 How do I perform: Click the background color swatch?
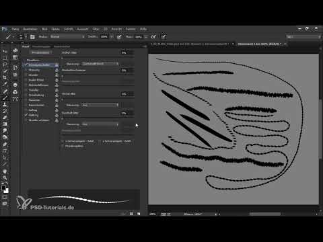click(x=6, y=191)
